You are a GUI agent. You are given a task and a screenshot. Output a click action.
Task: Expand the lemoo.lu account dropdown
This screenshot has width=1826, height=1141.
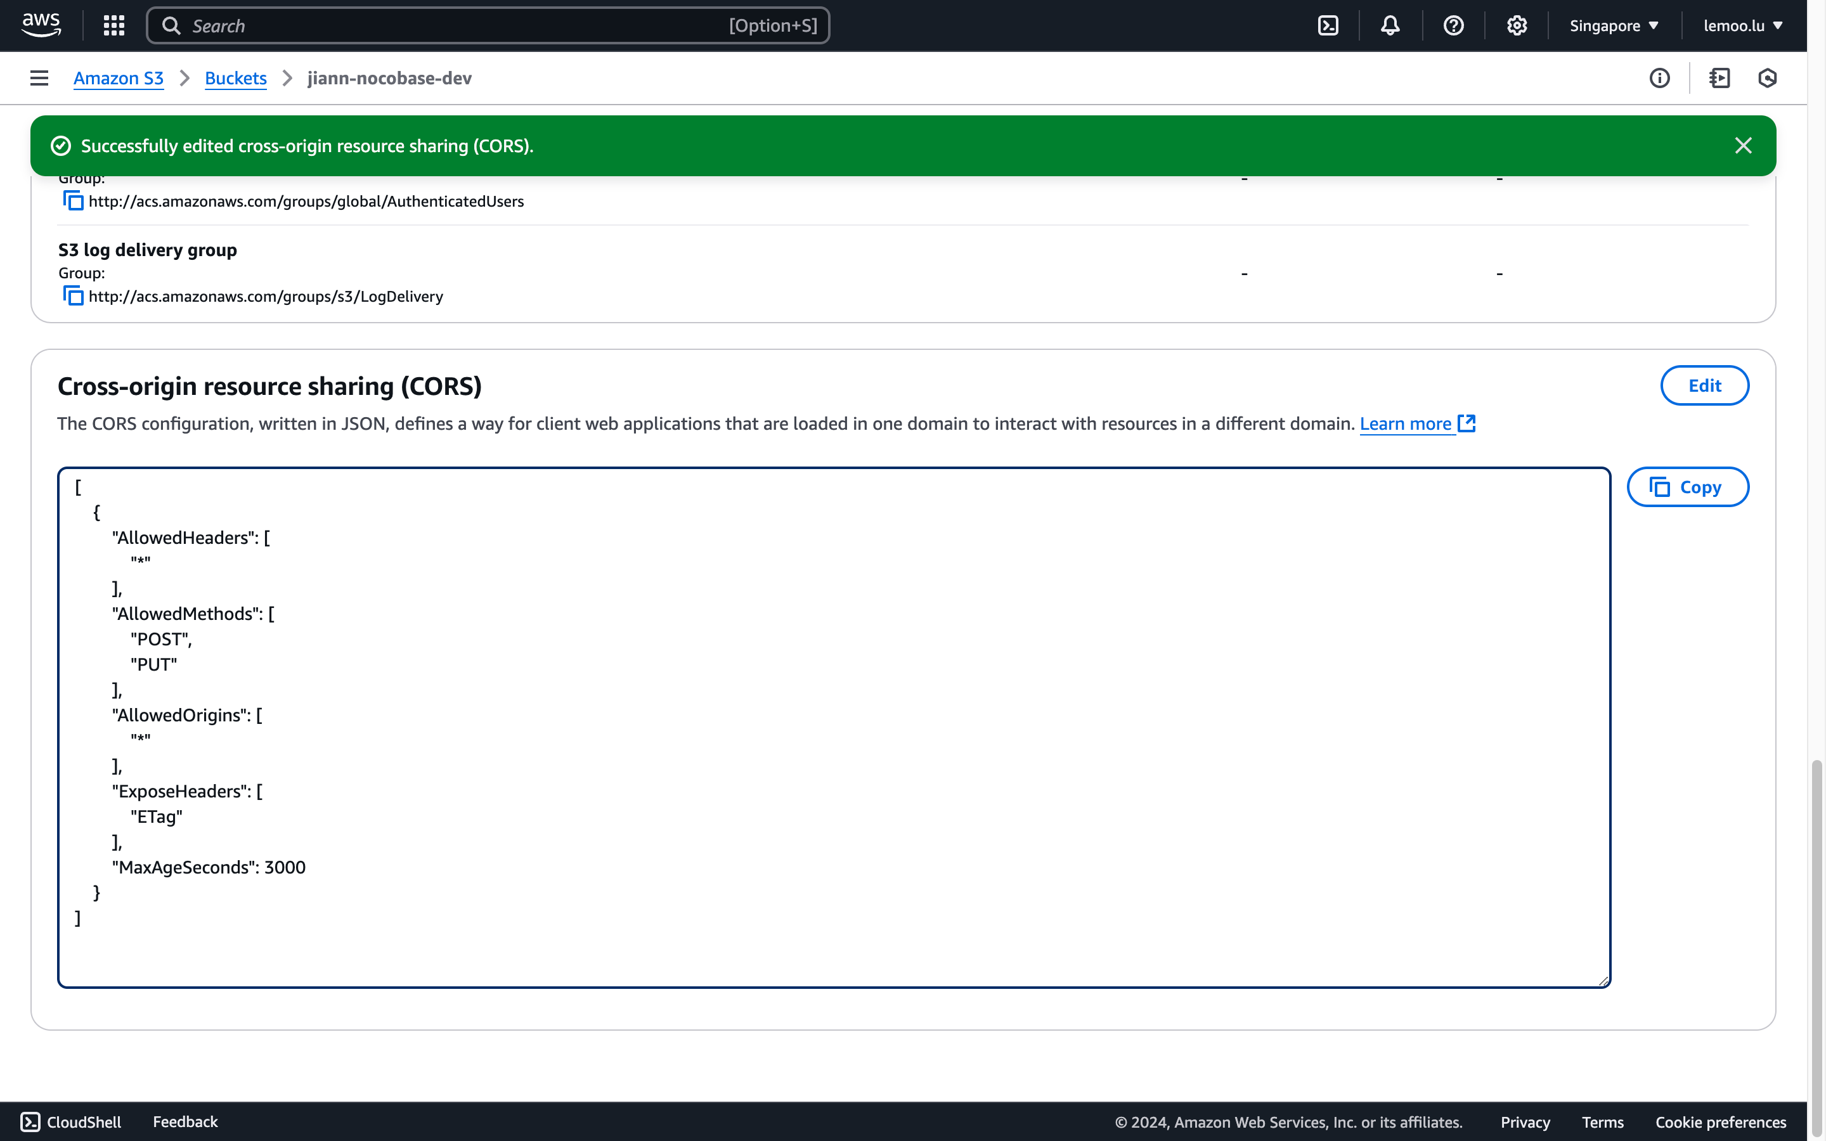1742,25
